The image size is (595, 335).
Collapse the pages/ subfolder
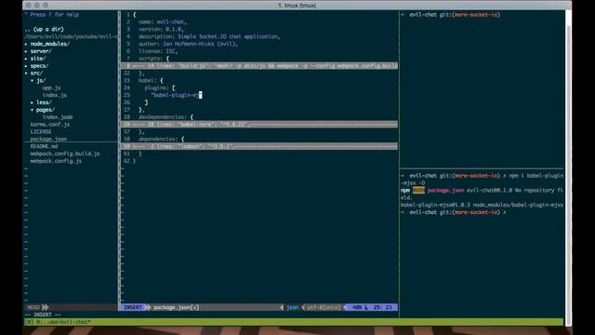[x=46, y=110]
